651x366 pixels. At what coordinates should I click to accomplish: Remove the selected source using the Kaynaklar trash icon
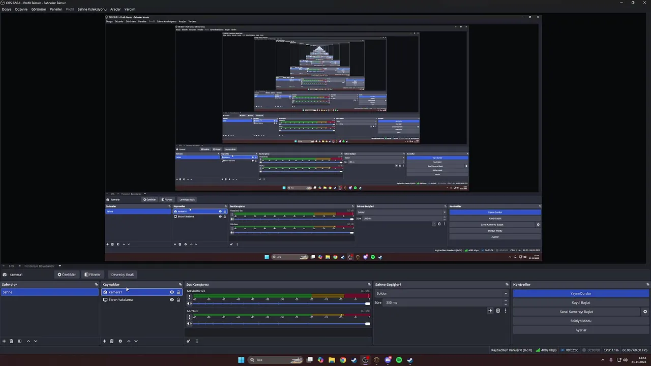112,341
